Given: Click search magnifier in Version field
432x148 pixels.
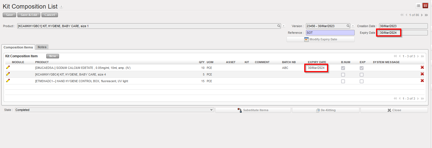Looking at the screenshot, I should (x=348, y=26).
